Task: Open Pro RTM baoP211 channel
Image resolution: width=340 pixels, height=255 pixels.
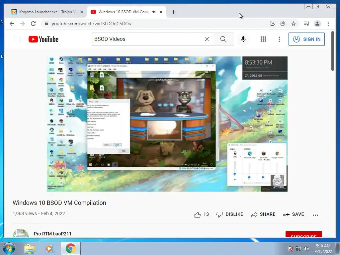Action: 52,234
